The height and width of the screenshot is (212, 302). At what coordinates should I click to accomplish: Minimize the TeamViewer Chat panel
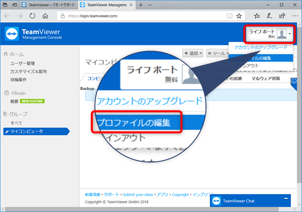pyautogui.click(x=286, y=198)
